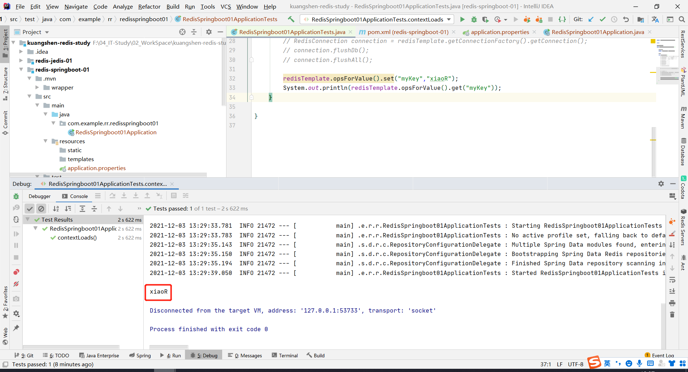Image resolution: width=688 pixels, height=372 pixels.
Task: Toggle Mute Breakpoints in debug sidebar
Action: 16,284
